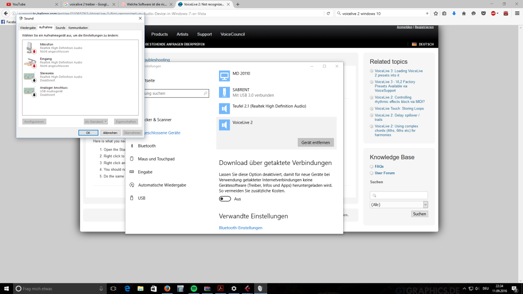
Task: Open the Windows Start menu
Action: [6, 288]
